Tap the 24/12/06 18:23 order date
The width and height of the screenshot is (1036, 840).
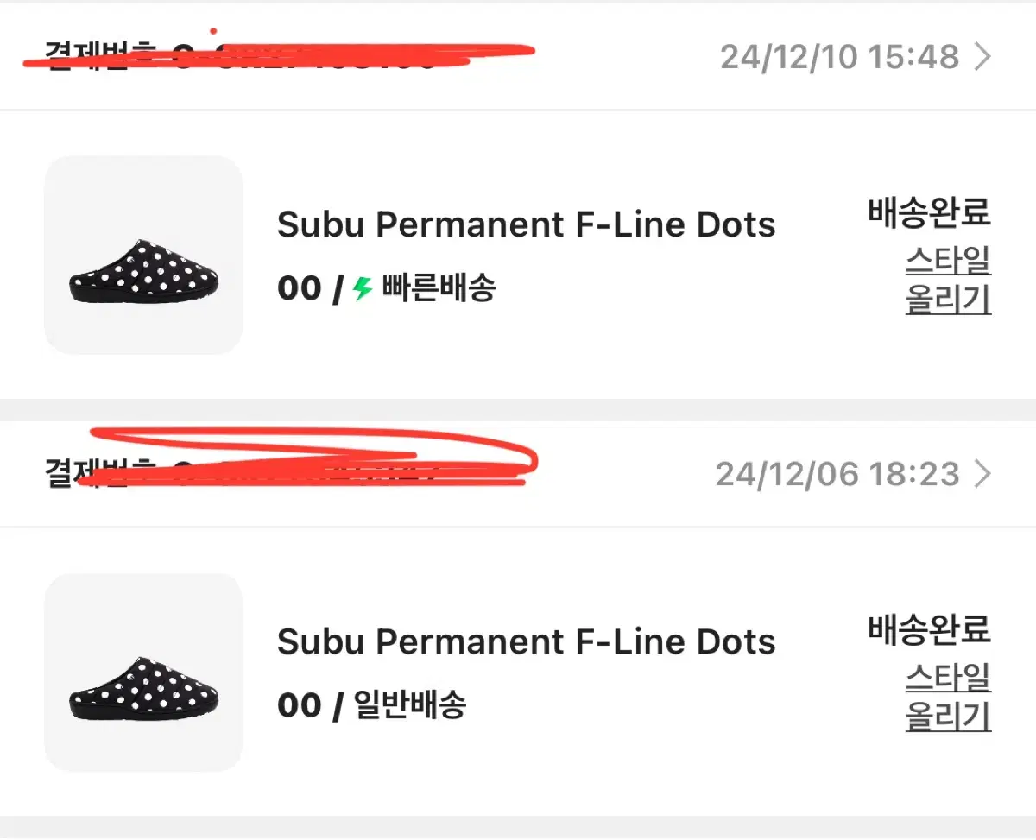point(837,474)
